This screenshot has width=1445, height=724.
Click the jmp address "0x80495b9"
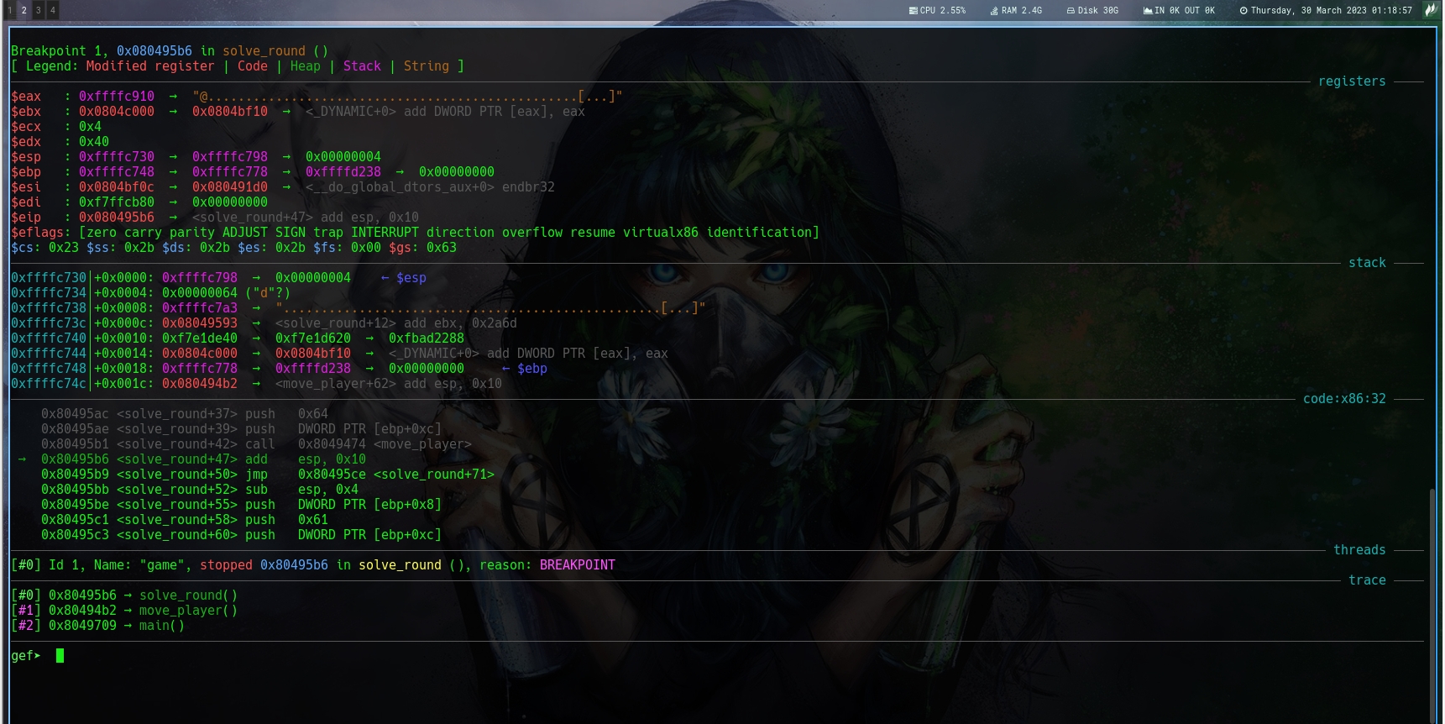tap(75, 474)
